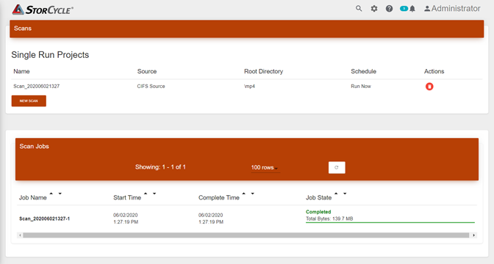The image size is (494, 264).
Task: Open the notifications bell icon
Action: pyautogui.click(x=412, y=9)
